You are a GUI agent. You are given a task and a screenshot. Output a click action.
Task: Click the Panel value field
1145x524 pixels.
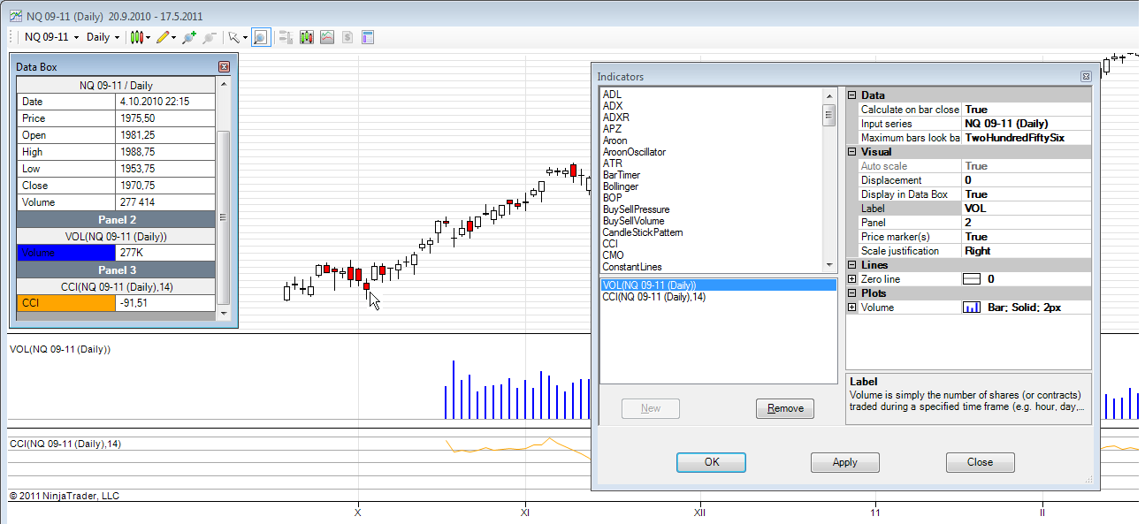(1027, 223)
